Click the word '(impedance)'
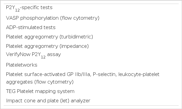This screenshot has height=109, width=182. 74,46
